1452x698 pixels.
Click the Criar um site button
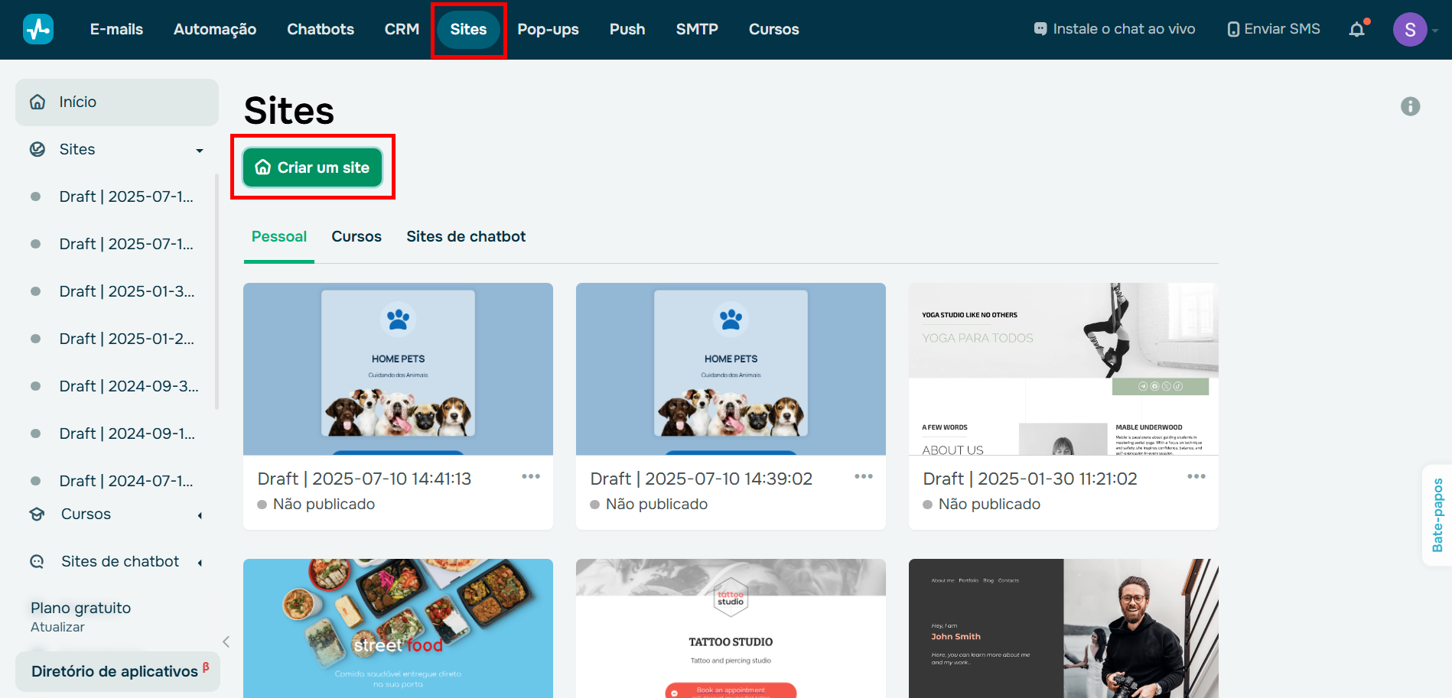(312, 167)
